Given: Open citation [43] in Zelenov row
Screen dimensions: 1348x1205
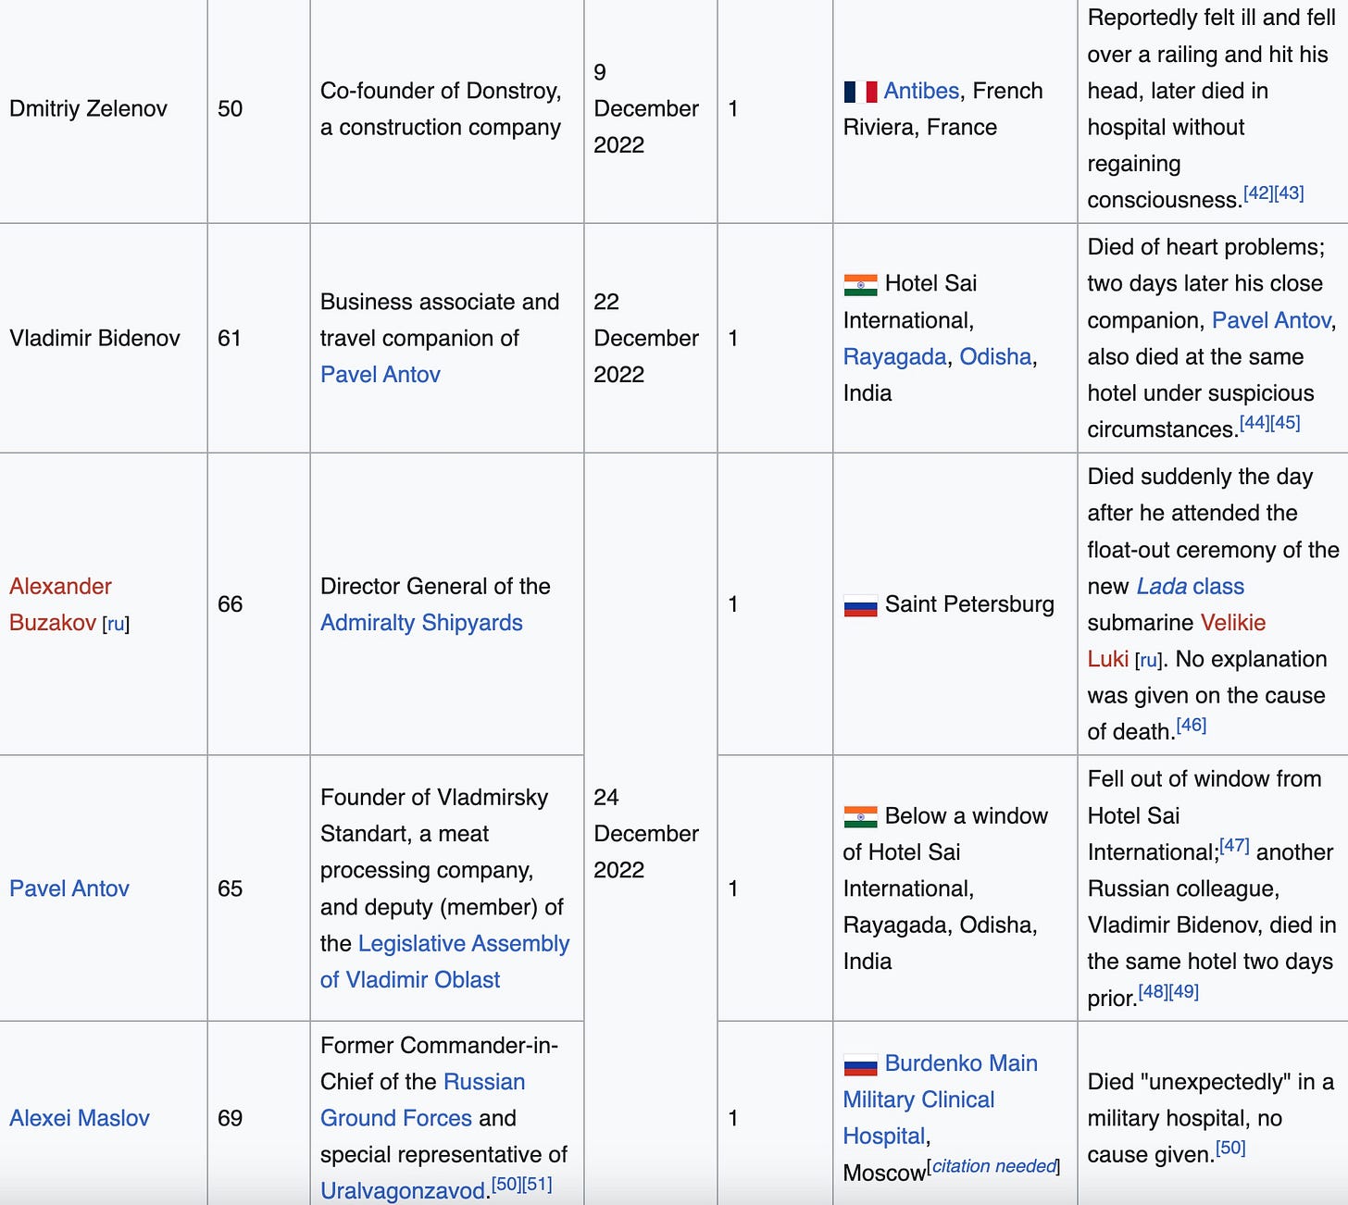Looking at the screenshot, I should (x=1290, y=193).
